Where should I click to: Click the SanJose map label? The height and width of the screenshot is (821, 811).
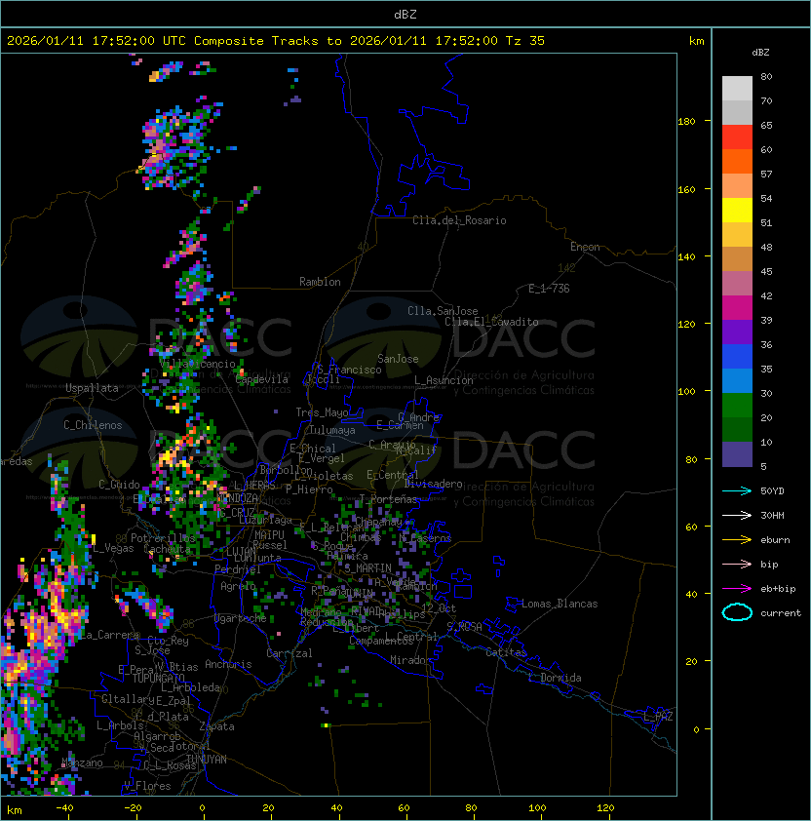(398, 359)
